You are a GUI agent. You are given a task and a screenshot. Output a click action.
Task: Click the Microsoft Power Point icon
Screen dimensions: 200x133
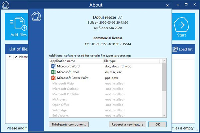(x=53, y=77)
